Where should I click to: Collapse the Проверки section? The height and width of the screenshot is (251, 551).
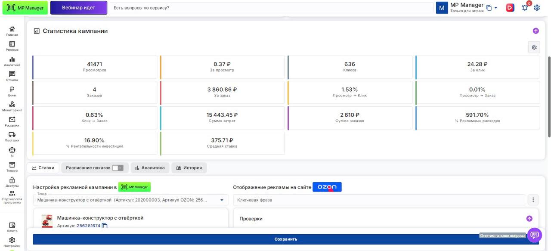pyautogui.click(x=529, y=219)
